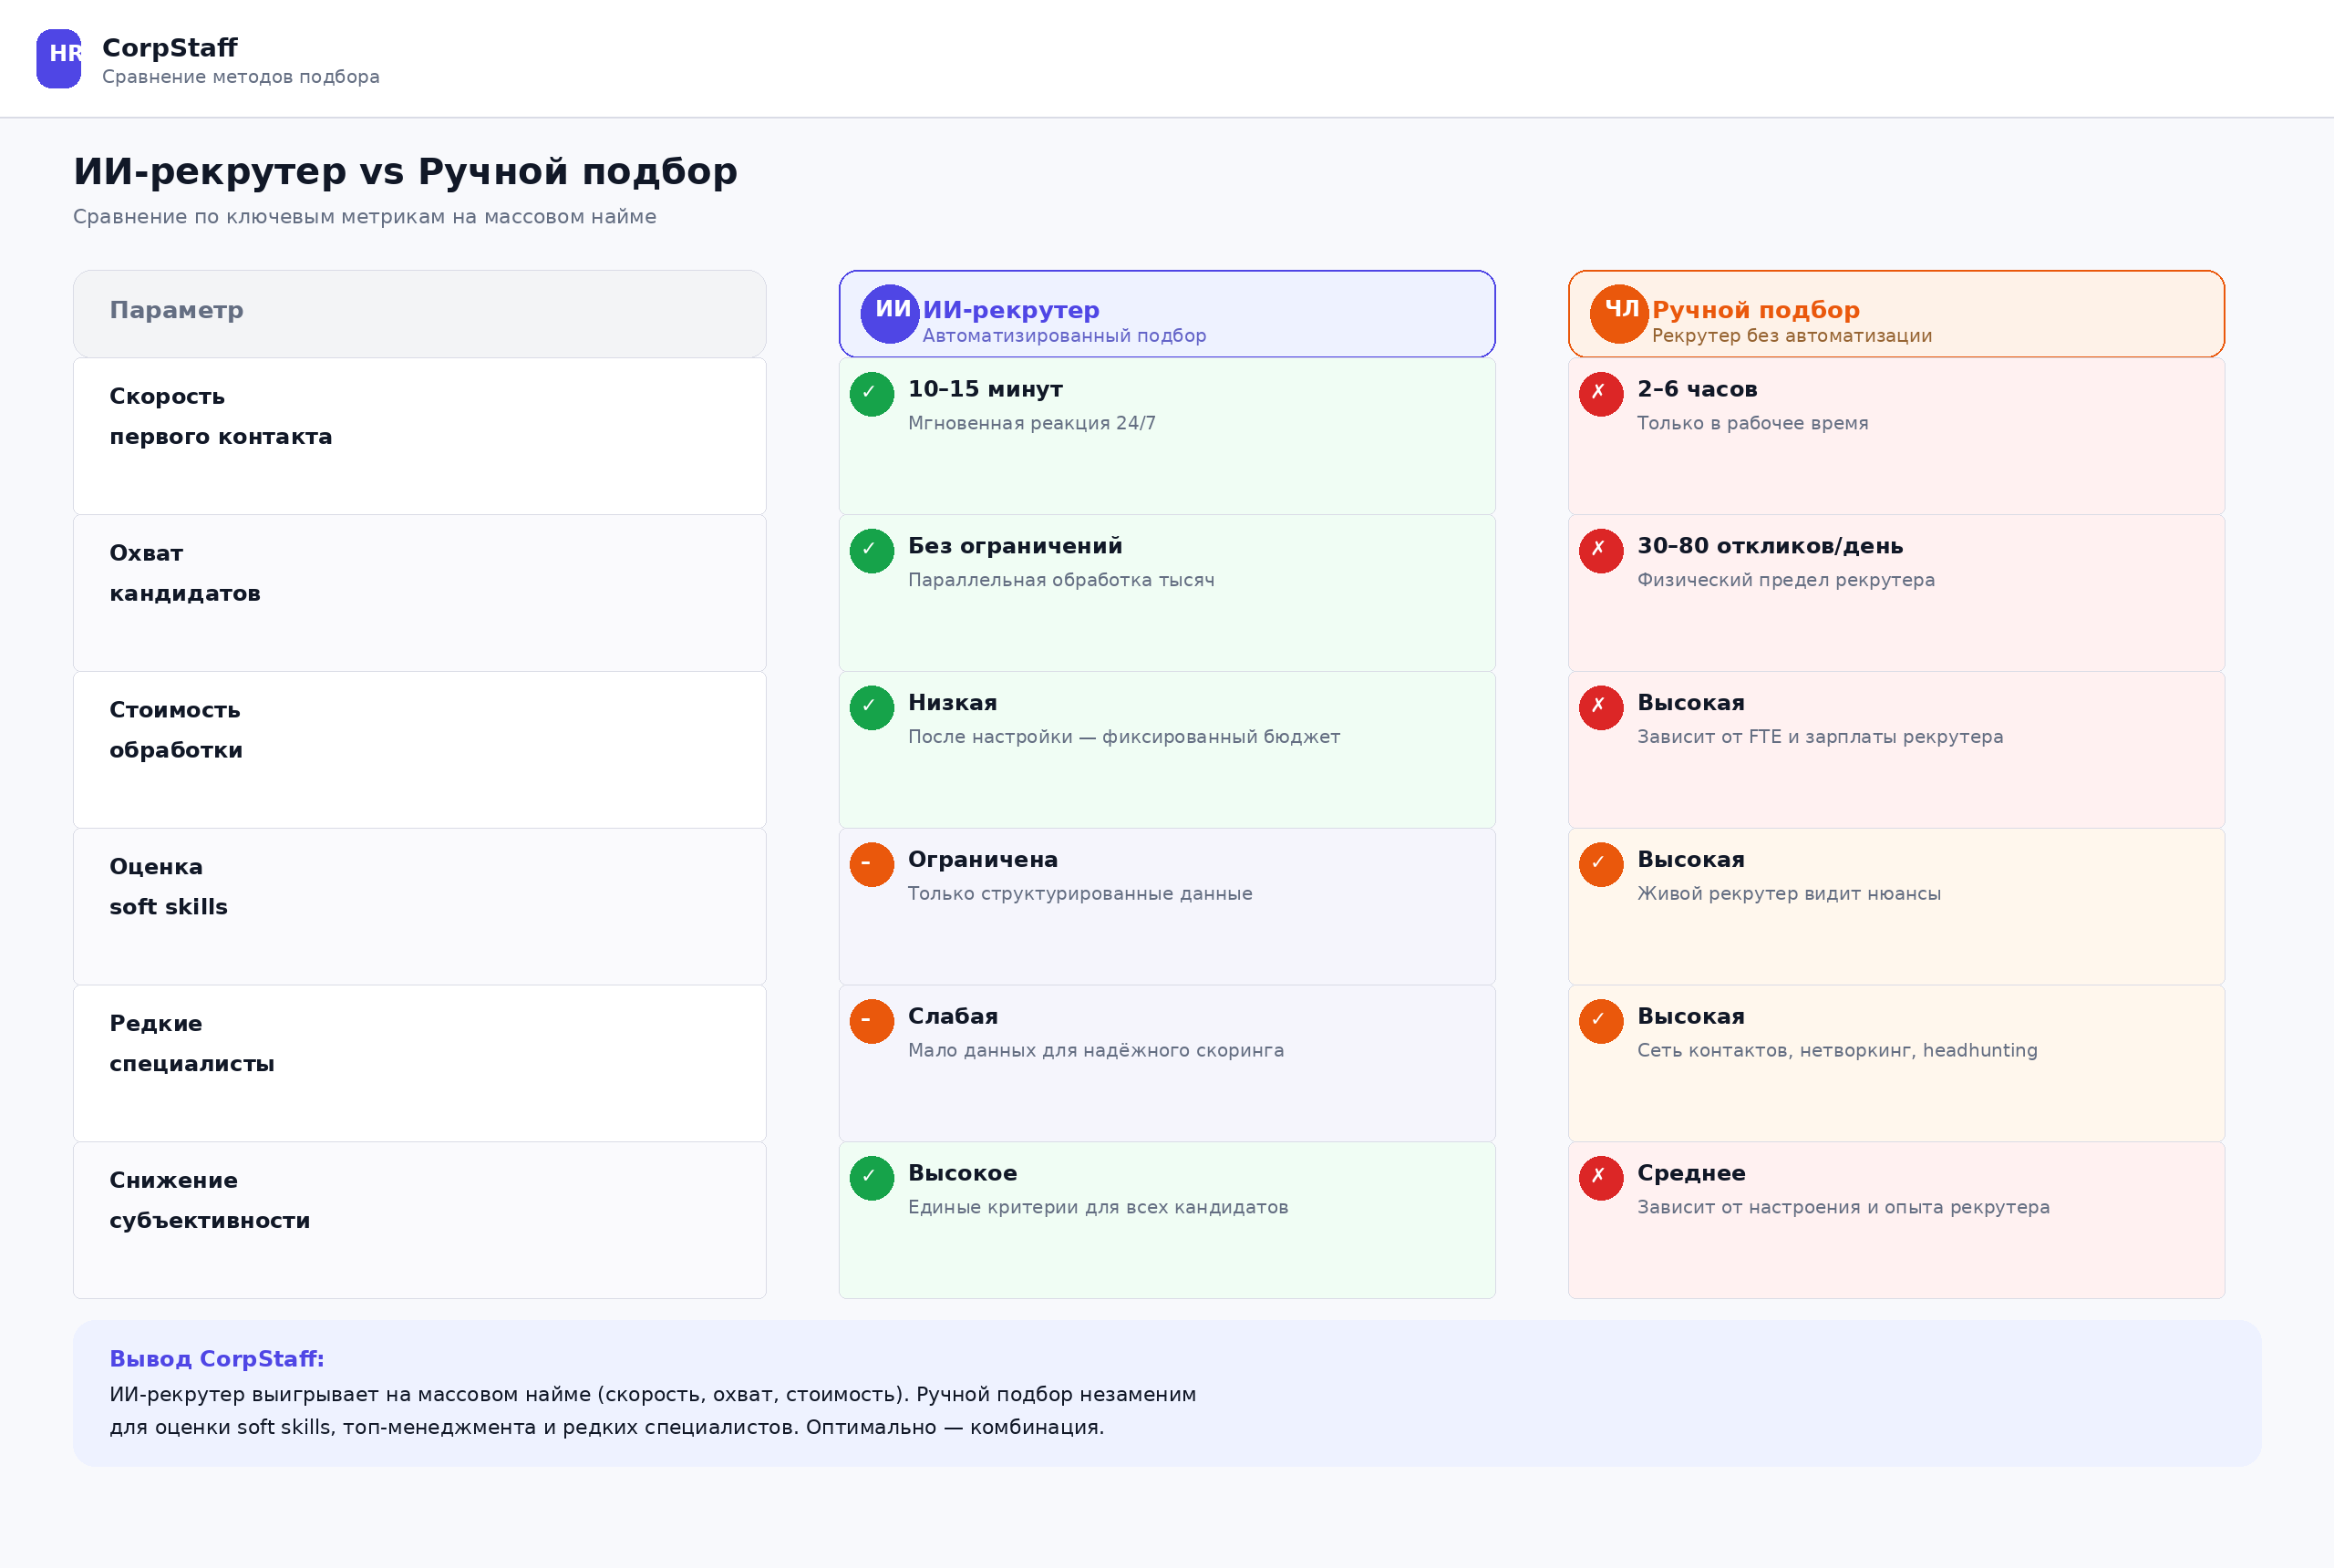Click the orange ЧЛ circular badge
The image size is (2334, 1568).
1619,314
